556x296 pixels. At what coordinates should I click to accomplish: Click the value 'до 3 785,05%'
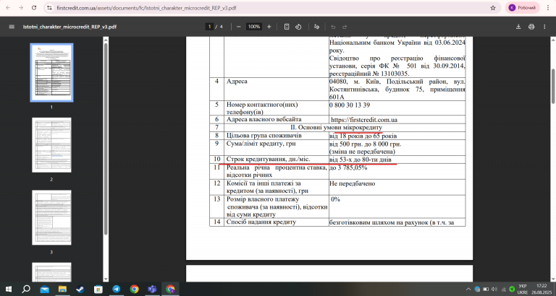click(348, 167)
